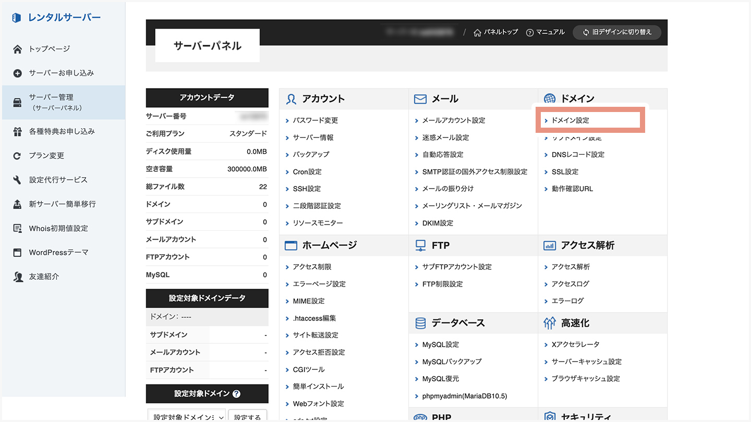This screenshot has width=751, height=422.
Task: Click the home icon beside トップページ
Action: 18,49
